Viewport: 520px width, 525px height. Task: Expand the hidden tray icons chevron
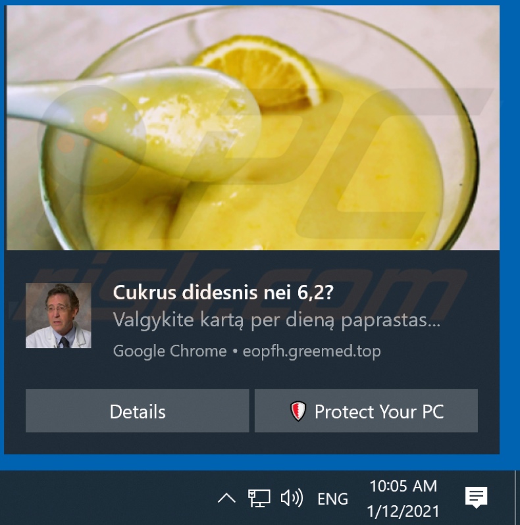(226, 498)
